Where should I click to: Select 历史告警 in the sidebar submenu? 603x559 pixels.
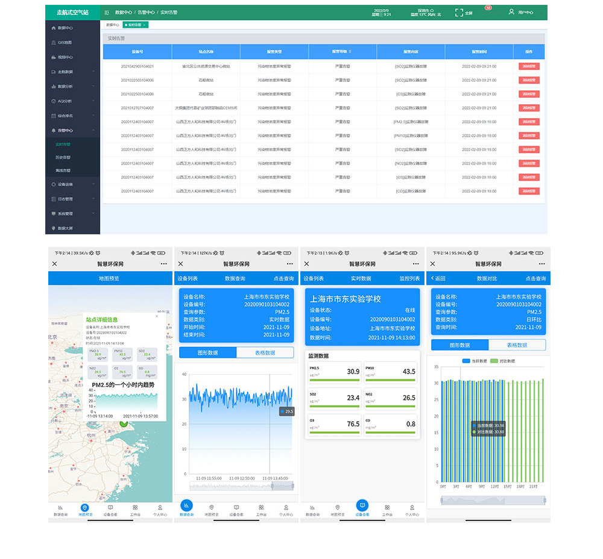tap(63, 157)
